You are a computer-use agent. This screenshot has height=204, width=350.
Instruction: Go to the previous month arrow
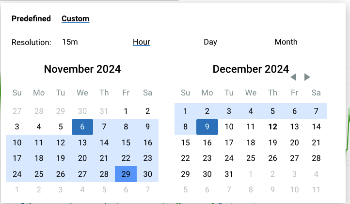(x=293, y=77)
